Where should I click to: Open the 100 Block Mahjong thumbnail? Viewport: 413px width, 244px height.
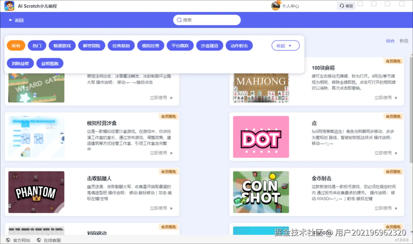coord(261,88)
